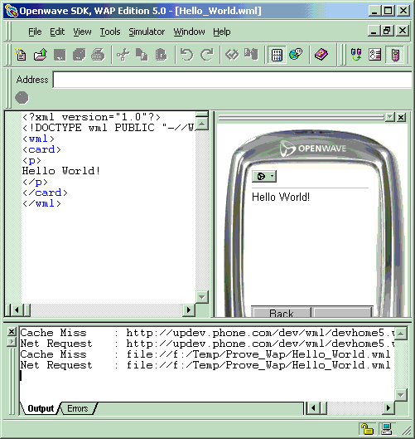Click the Print toolbar icon
Viewport: 415px width, 439px height.
pos(98,55)
